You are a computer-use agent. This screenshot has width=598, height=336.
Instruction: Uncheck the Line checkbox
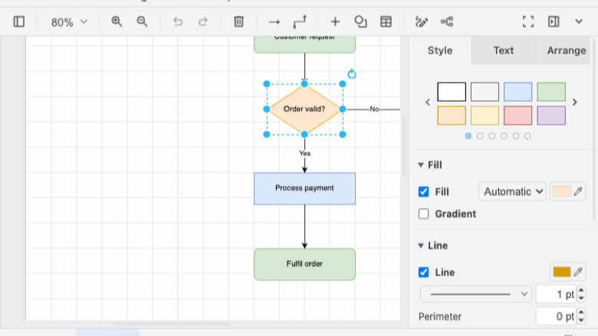point(423,272)
